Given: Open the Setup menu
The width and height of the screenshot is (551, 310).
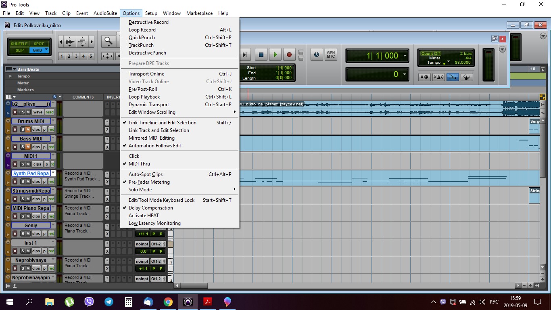Looking at the screenshot, I should tap(151, 13).
